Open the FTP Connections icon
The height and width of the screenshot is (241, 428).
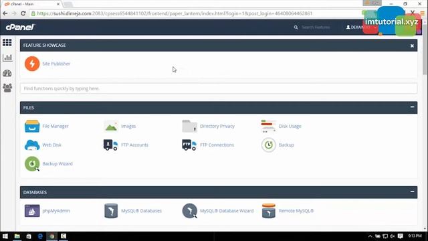(x=189, y=145)
